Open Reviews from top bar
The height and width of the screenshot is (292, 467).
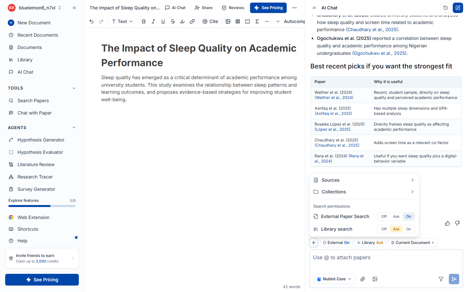(x=233, y=8)
